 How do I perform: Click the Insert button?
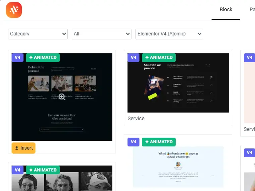pos(24,148)
